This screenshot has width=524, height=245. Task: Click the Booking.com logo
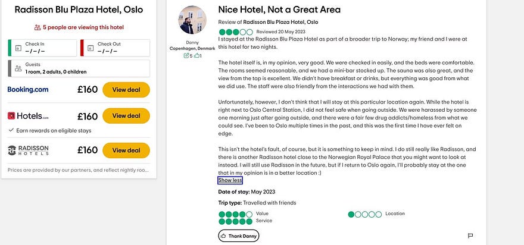point(28,90)
